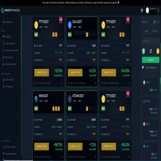The image size is (161, 161).
Task: Click the Search Coin input field
Action: coord(150,41)
